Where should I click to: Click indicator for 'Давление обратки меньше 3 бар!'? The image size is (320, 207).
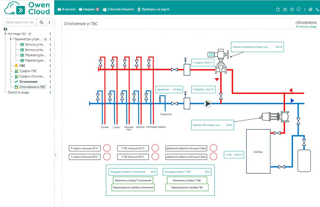[213, 148]
